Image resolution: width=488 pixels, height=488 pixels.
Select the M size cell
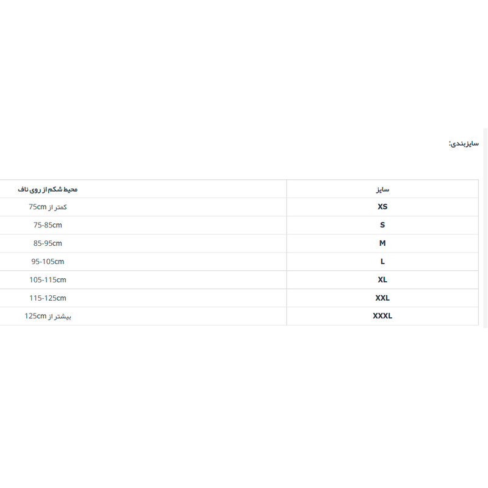coord(382,243)
